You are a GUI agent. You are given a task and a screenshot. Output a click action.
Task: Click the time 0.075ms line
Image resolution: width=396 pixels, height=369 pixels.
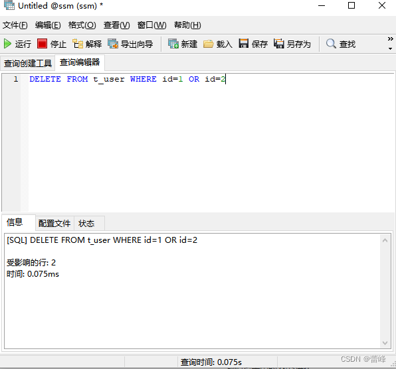point(33,274)
